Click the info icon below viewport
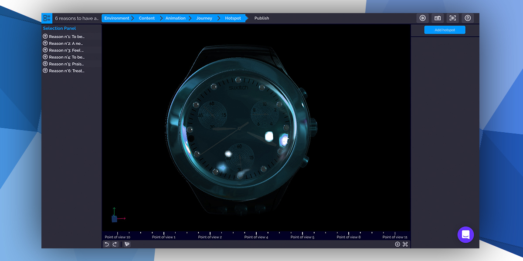Viewport: 523px width, 261px height. pyautogui.click(x=397, y=244)
